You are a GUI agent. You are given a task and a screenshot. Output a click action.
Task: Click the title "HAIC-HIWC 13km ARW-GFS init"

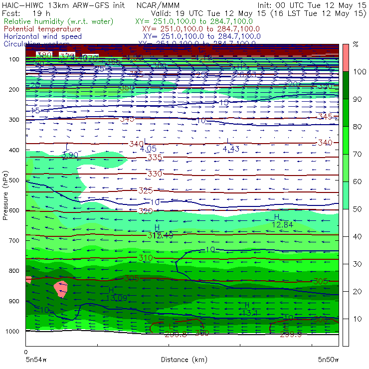coord(63,5)
